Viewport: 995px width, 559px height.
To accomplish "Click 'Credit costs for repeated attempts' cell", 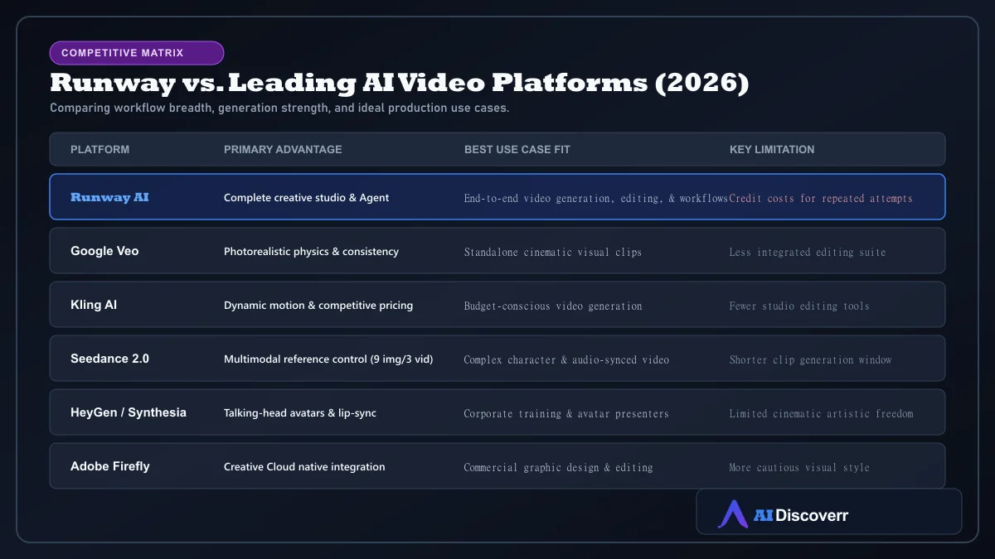I will tap(821, 199).
